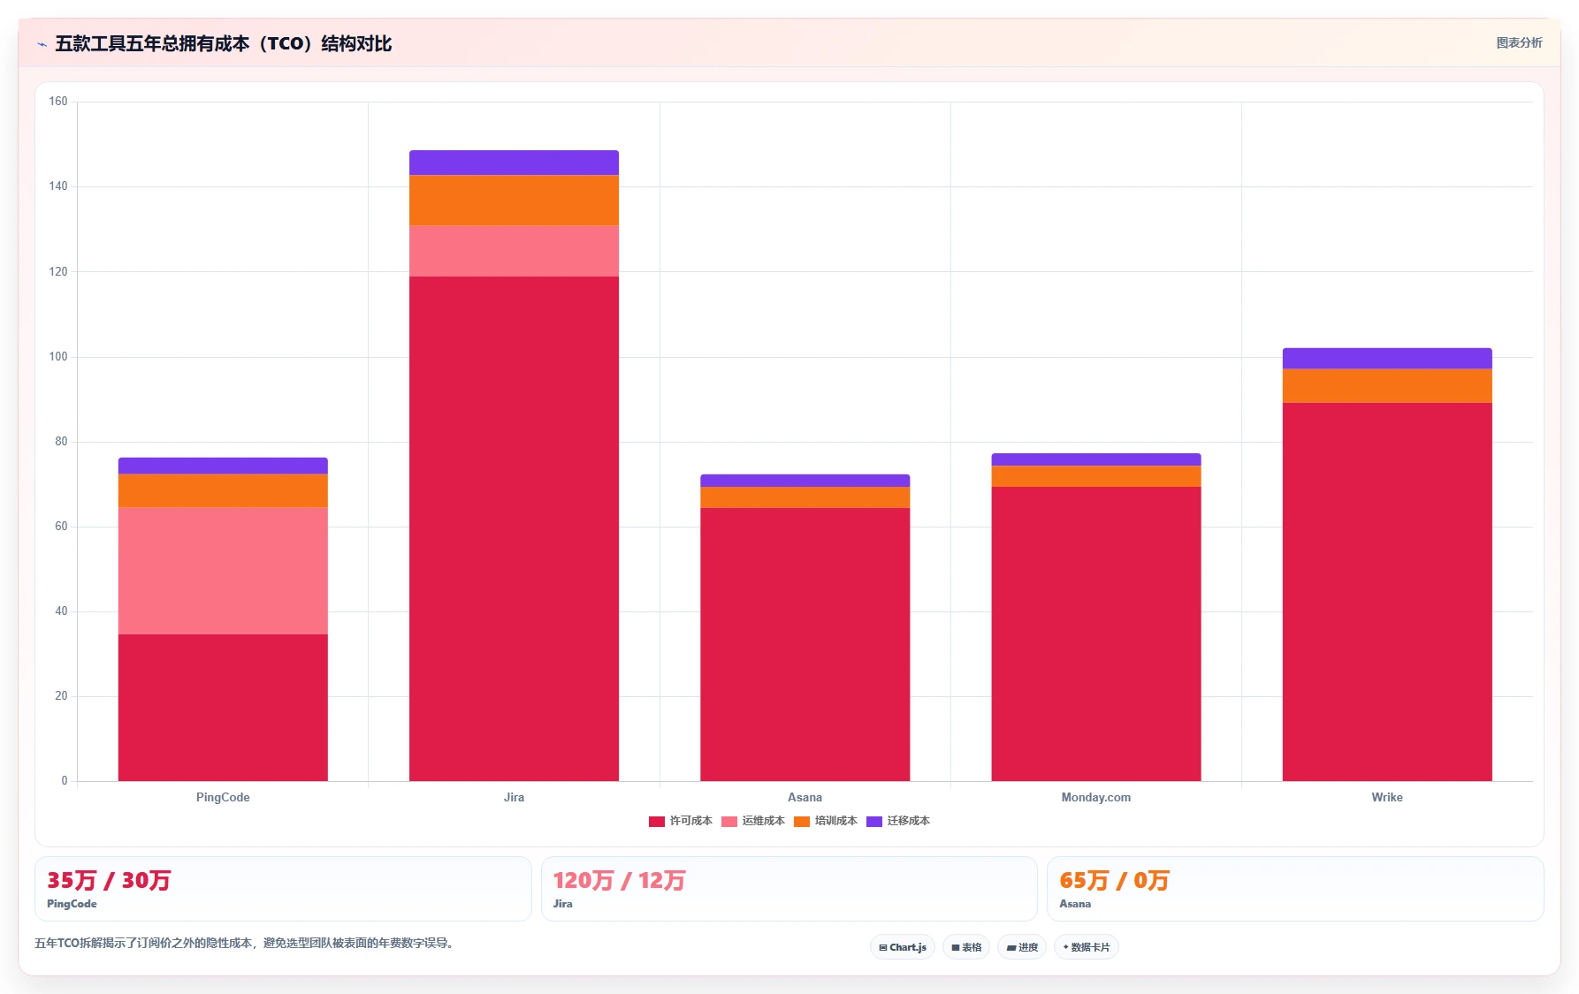Click Wrike's red 许可成本 bar segment
The width and height of the screenshot is (1579, 994).
1387,592
